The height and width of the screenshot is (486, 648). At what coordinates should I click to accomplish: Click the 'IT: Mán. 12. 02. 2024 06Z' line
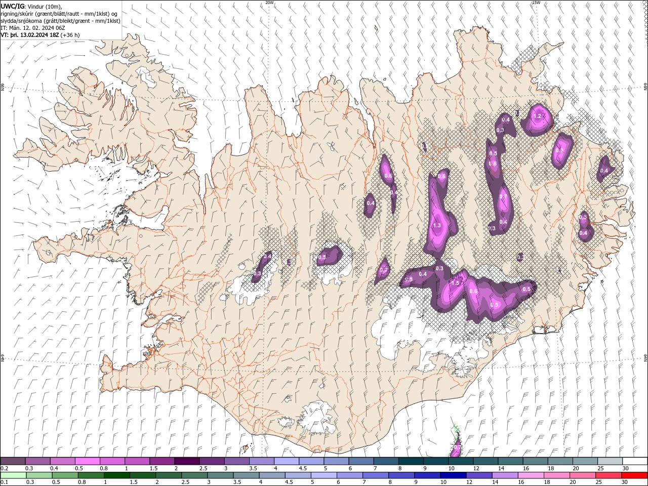(34, 28)
